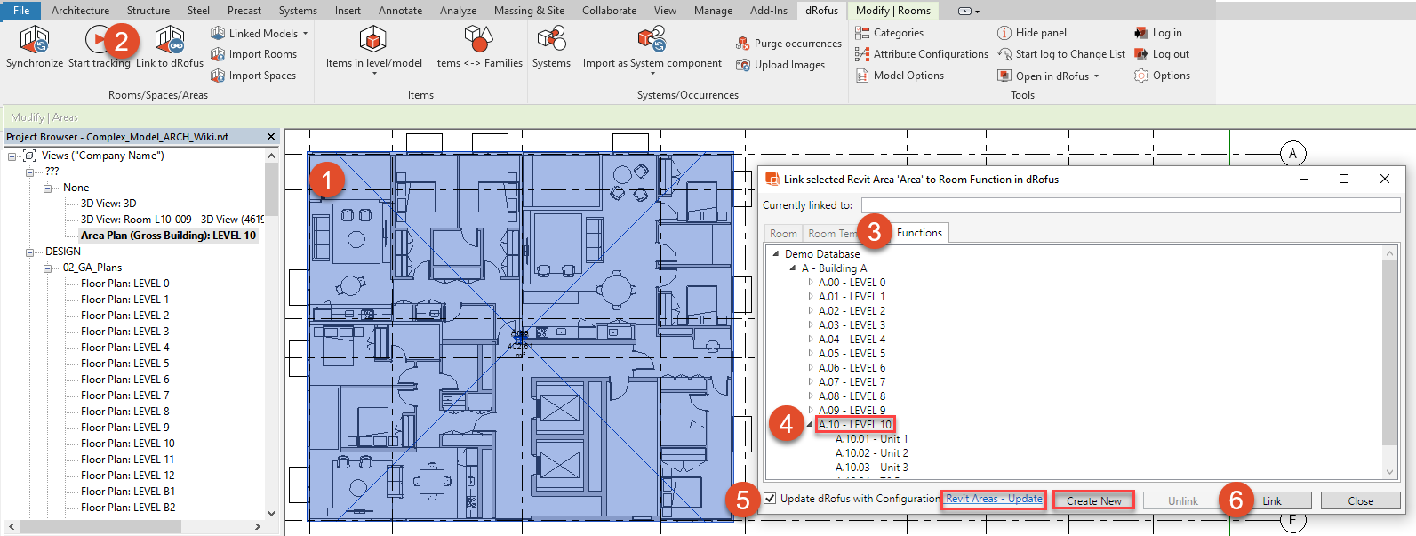This screenshot has height=536, width=1416.
Task: Collapse the Views ("Company Name") tree node
Action: coord(12,156)
